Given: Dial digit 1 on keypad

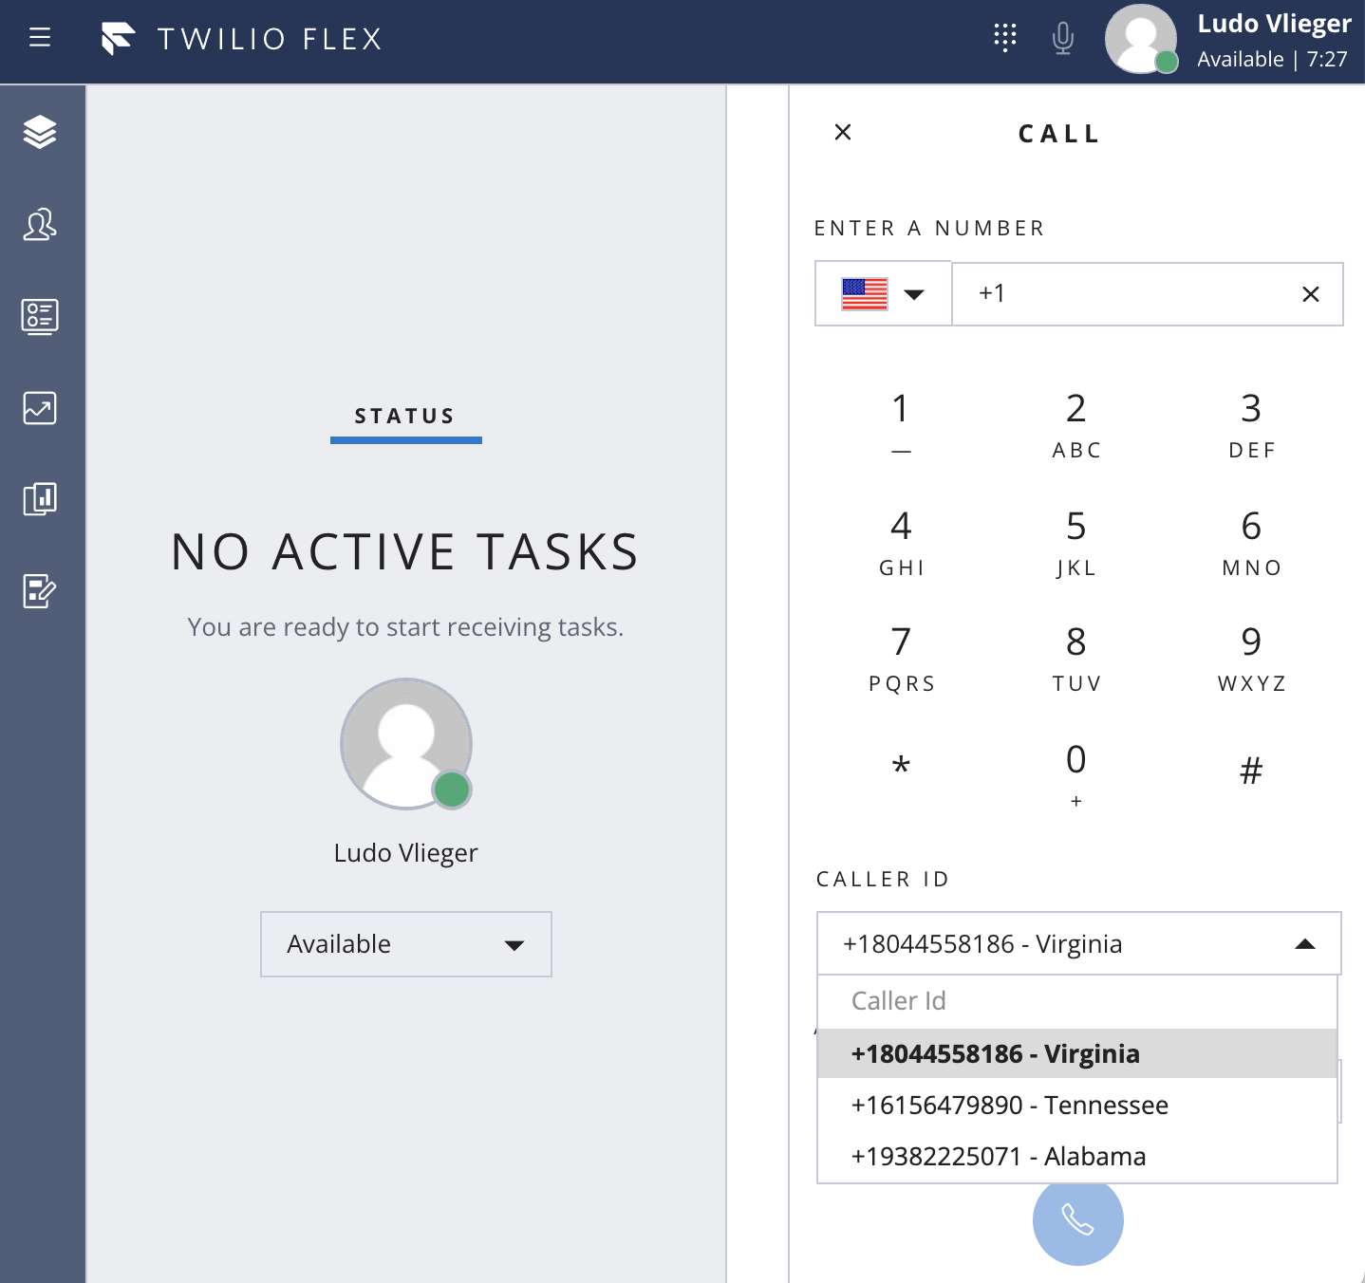Looking at the screenshot, I should (x=901, y=424).
